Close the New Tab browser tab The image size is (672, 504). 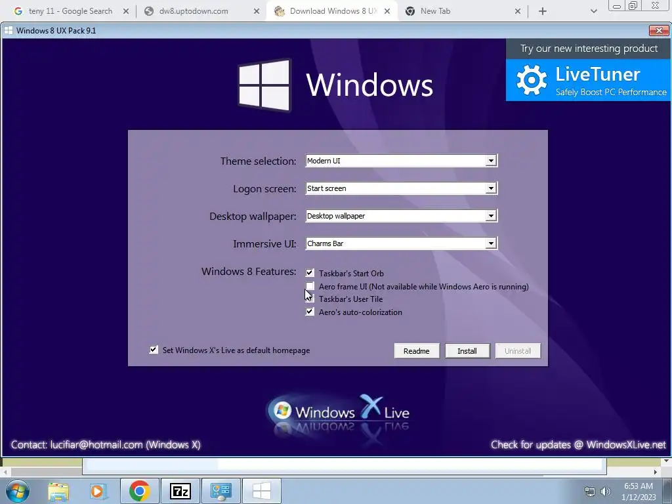518,11
